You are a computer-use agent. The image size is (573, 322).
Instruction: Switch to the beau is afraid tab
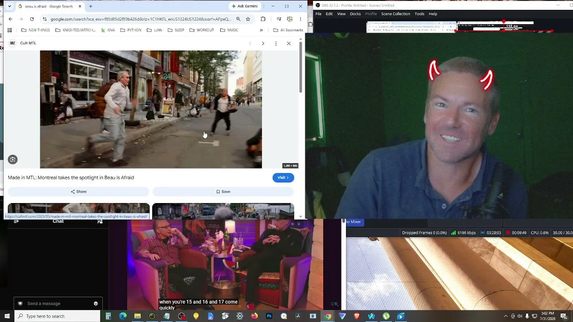[49, 6]
